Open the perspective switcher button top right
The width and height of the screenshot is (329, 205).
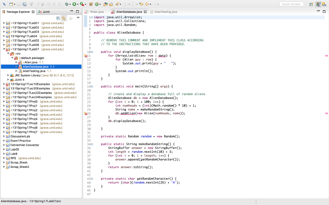[311, 4]
